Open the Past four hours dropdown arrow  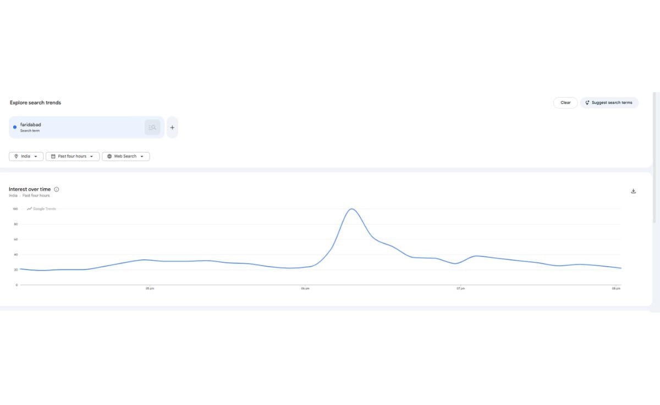click(91, 156)
